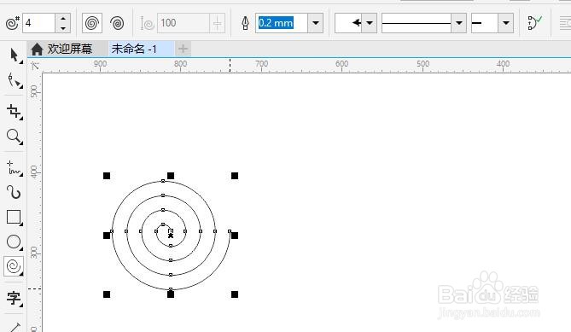Image resolution: width=571 pixels, height=332 pixels.
Task: Open start arrowhead dropdown
Action: pyautogui.click(x=370, y=23)
